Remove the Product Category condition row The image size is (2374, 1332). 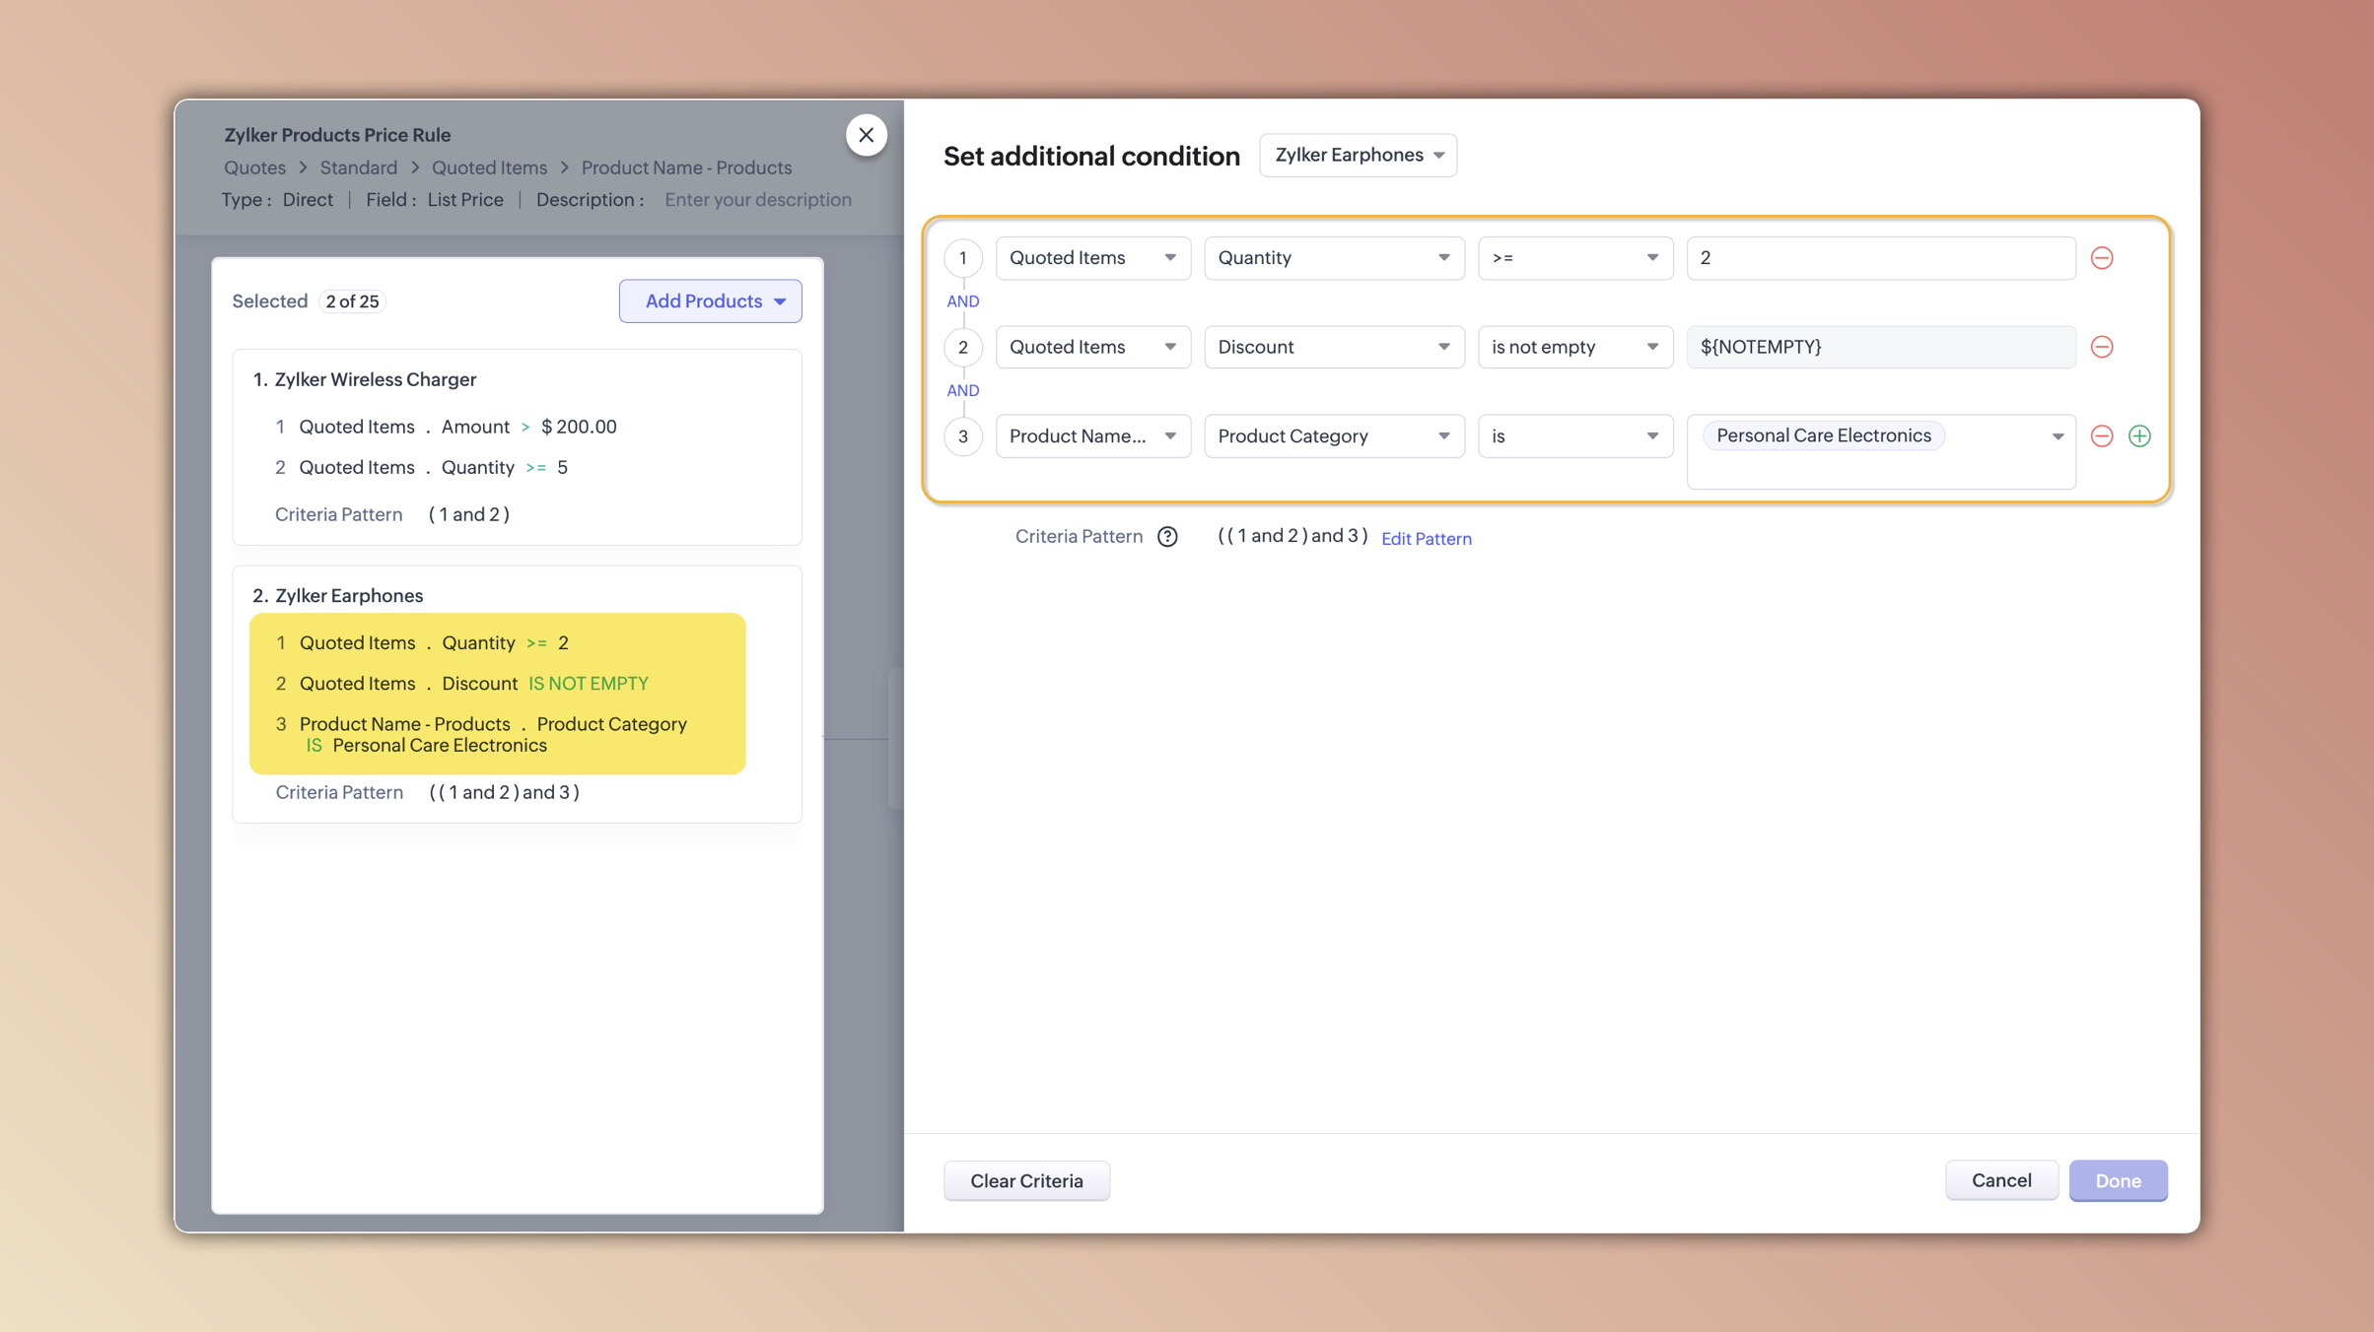(2103, 435)
